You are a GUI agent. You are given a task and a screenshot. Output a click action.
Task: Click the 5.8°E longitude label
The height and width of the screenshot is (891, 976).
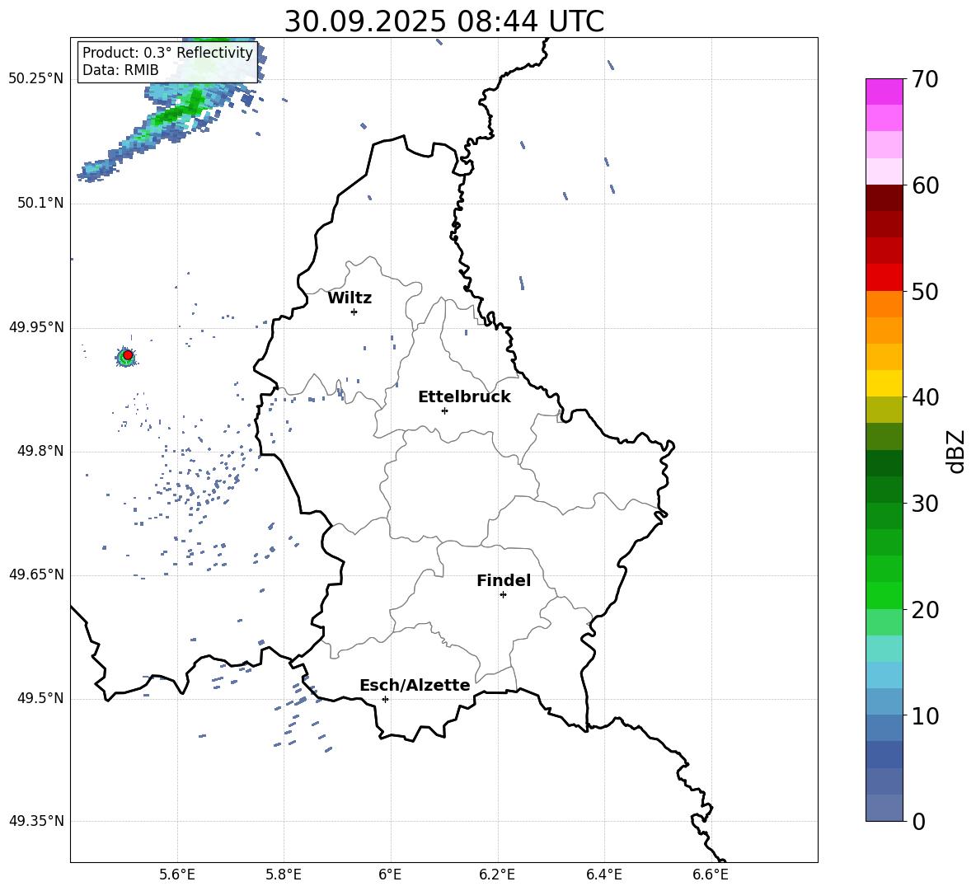click(284, 875)
